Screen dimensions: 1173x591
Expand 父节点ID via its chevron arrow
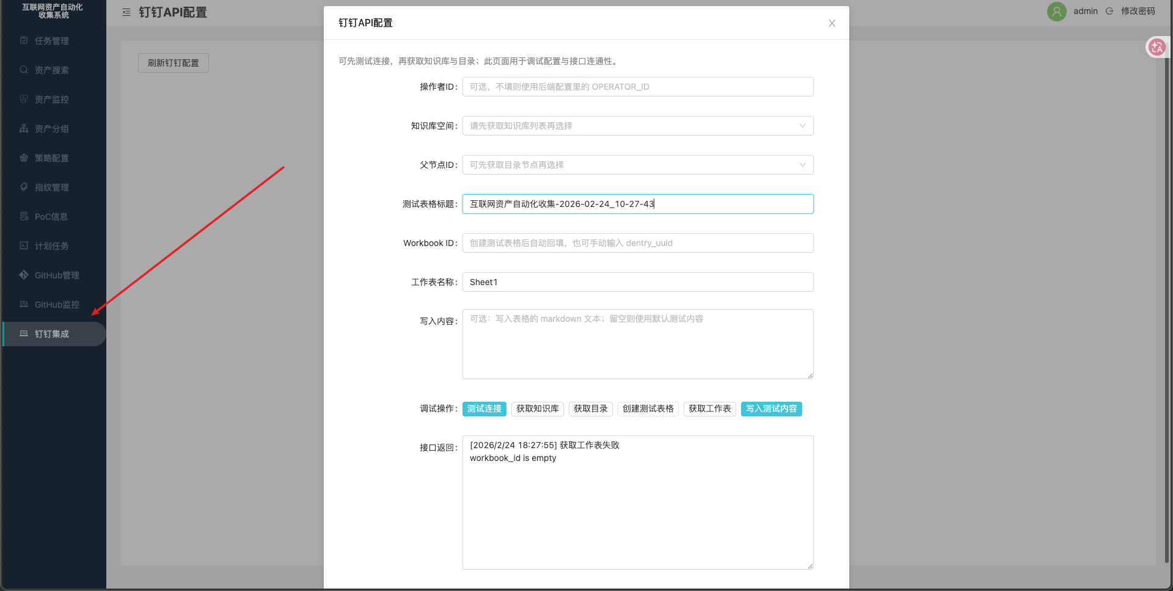click(803, 165)
